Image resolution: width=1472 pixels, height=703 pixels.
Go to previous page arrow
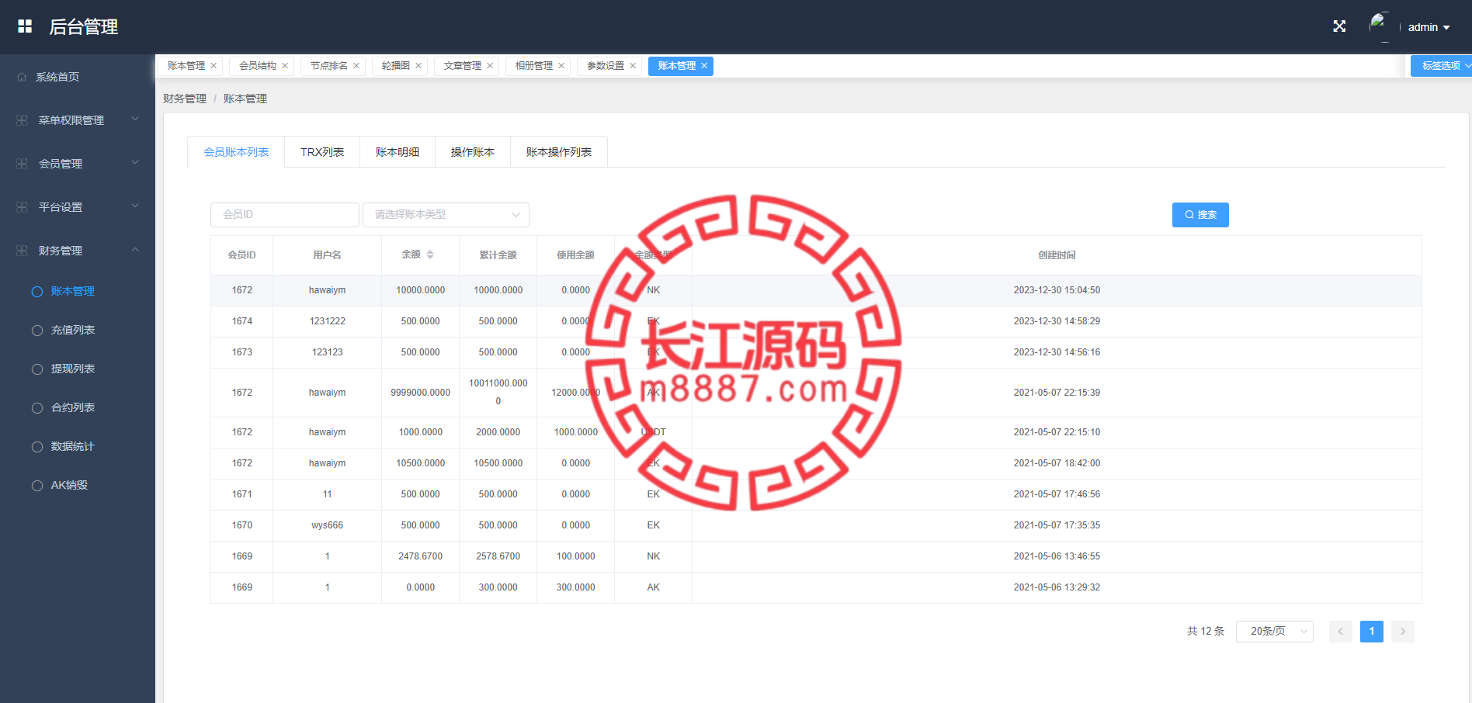(1341, 632)
